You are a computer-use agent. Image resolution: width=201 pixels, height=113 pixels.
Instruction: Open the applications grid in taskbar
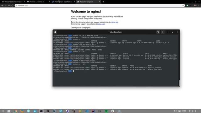3,111
